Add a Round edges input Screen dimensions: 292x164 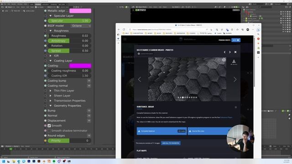[x=89, y=136]
